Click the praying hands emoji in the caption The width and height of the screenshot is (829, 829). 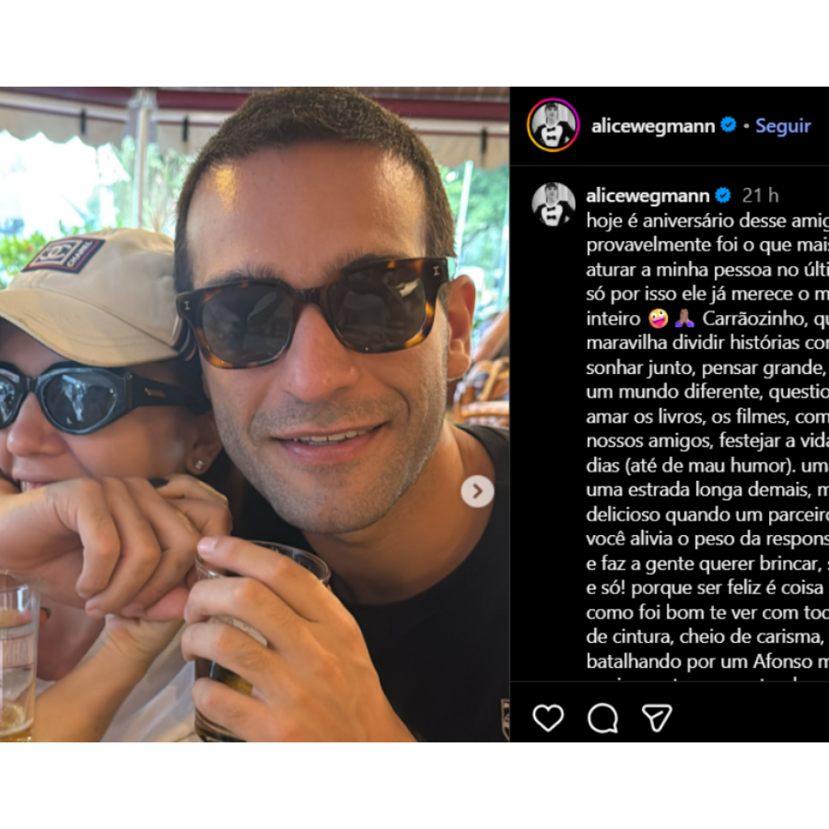(x=684, y=319)
